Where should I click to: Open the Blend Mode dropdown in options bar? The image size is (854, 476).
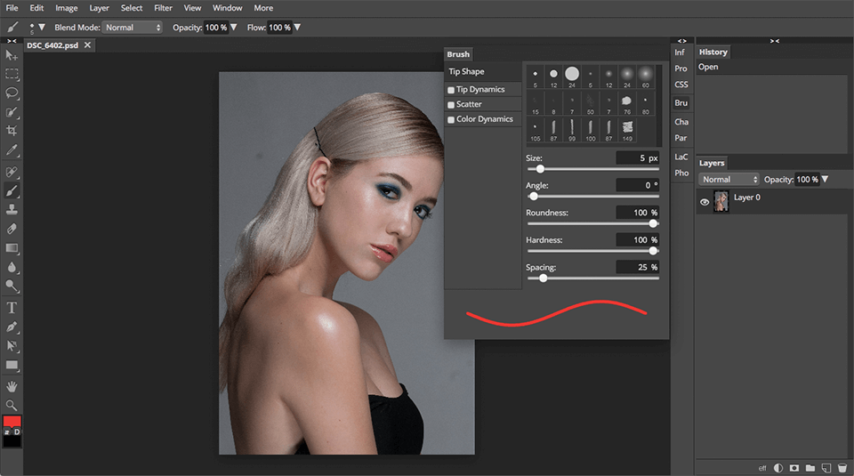click(x=133, y=28)
